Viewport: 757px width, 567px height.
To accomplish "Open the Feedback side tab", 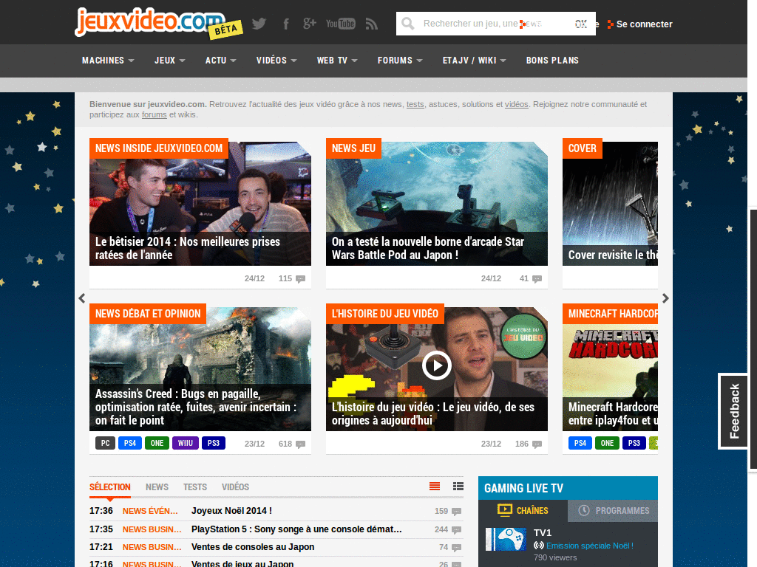I will point(734,411).
